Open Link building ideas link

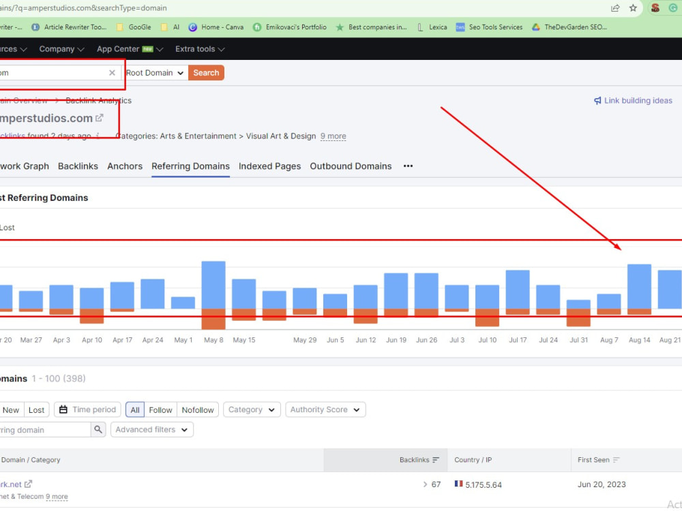pos(638,101)
